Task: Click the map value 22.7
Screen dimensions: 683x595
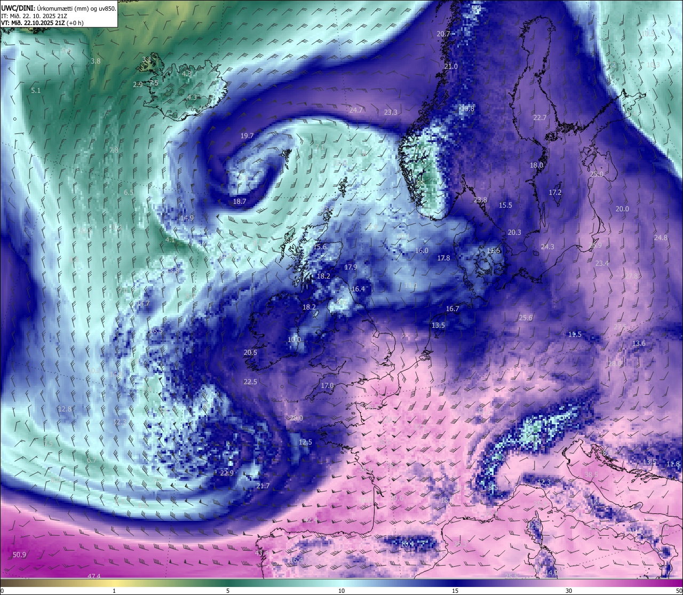Action: [x=540, y=118]
